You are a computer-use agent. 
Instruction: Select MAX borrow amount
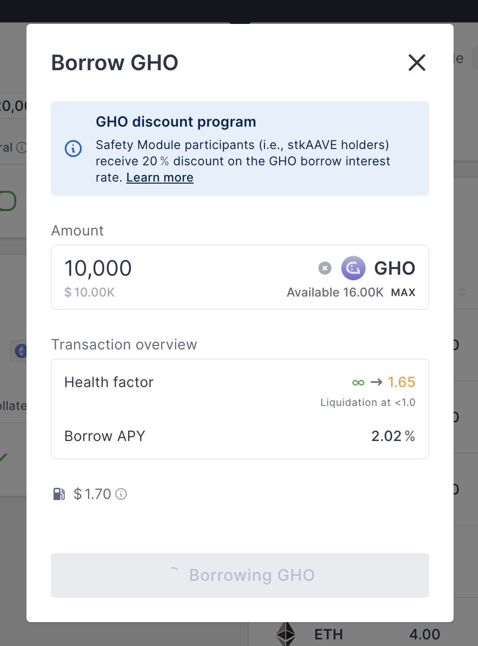[403, 292]
